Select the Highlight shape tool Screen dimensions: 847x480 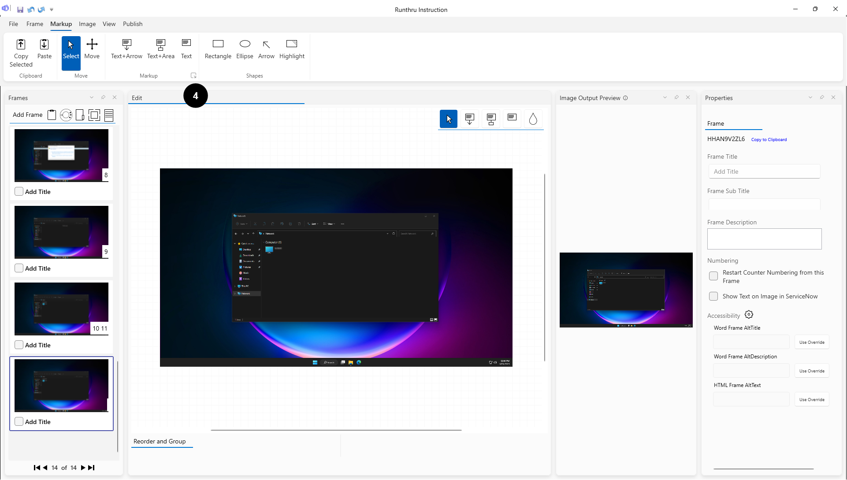pyautogui.click(x=292, y=49)
